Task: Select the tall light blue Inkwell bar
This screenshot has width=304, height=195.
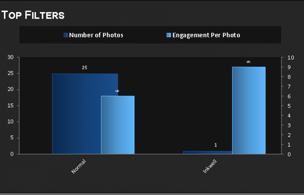Action: pyautogui.click(x=249, y=111)
